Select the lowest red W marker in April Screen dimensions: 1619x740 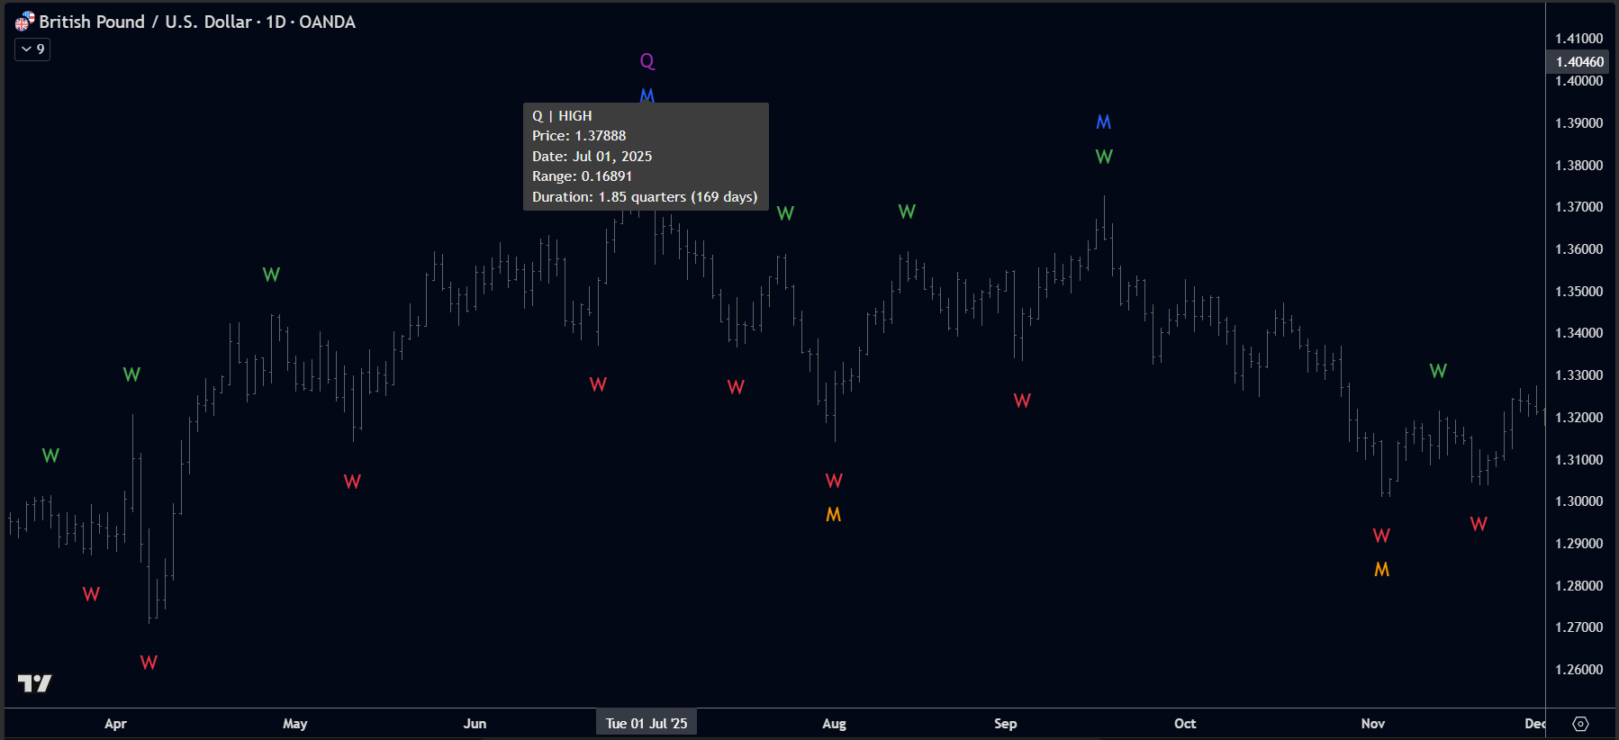point(149,663)
